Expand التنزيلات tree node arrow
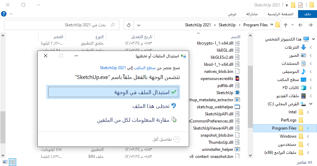 tap(311, 47)
